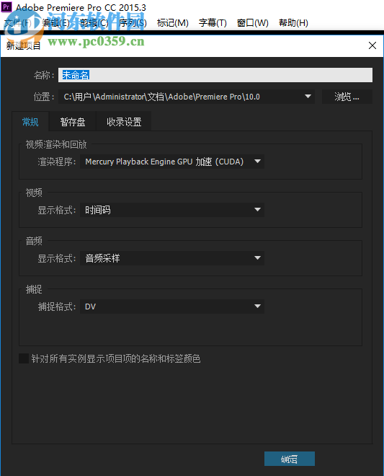Click the 确定 button
Image resolution: width=384 pixels, height=476 pixels.
pos(290,459)
